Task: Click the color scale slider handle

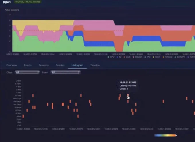Action: pyautogui.click(x=176, y=135)
